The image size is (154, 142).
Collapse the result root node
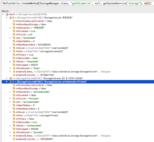click(3, 14)
